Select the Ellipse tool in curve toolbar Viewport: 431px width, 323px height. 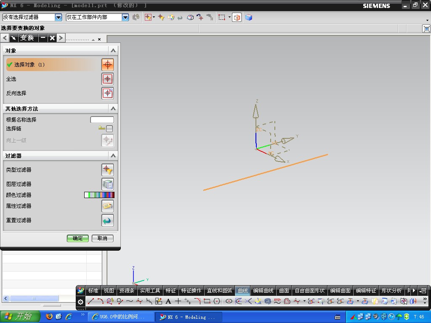(x=229, y=301)
